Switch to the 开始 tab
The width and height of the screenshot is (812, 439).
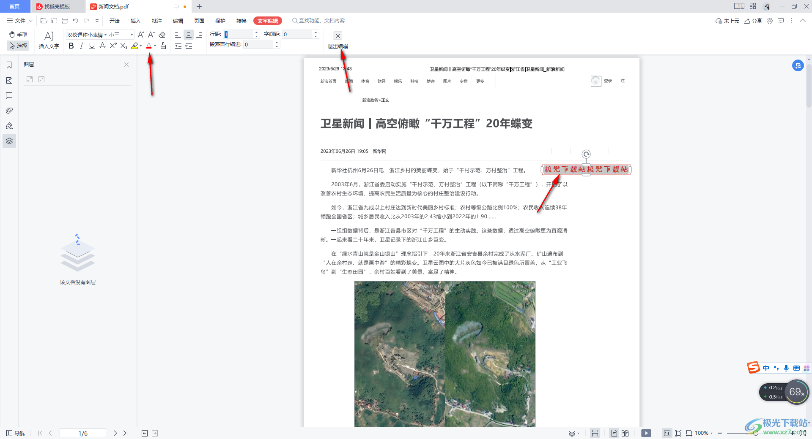coord(115,21)
